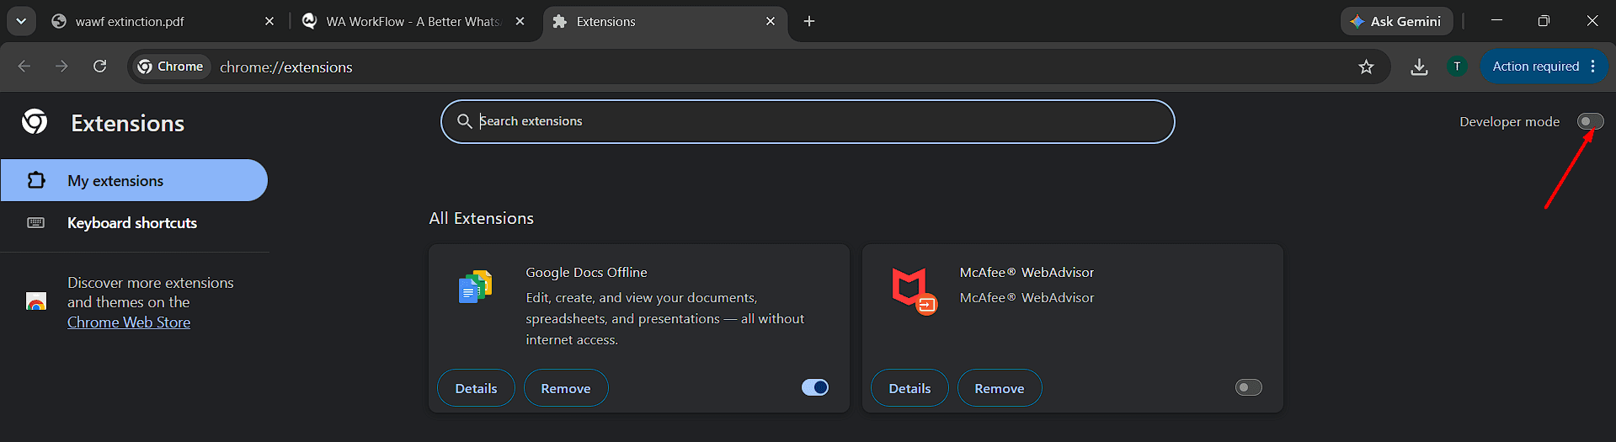Click the Action required button
Viewport: 1616px width, 442px height.
click(1535, 67)
